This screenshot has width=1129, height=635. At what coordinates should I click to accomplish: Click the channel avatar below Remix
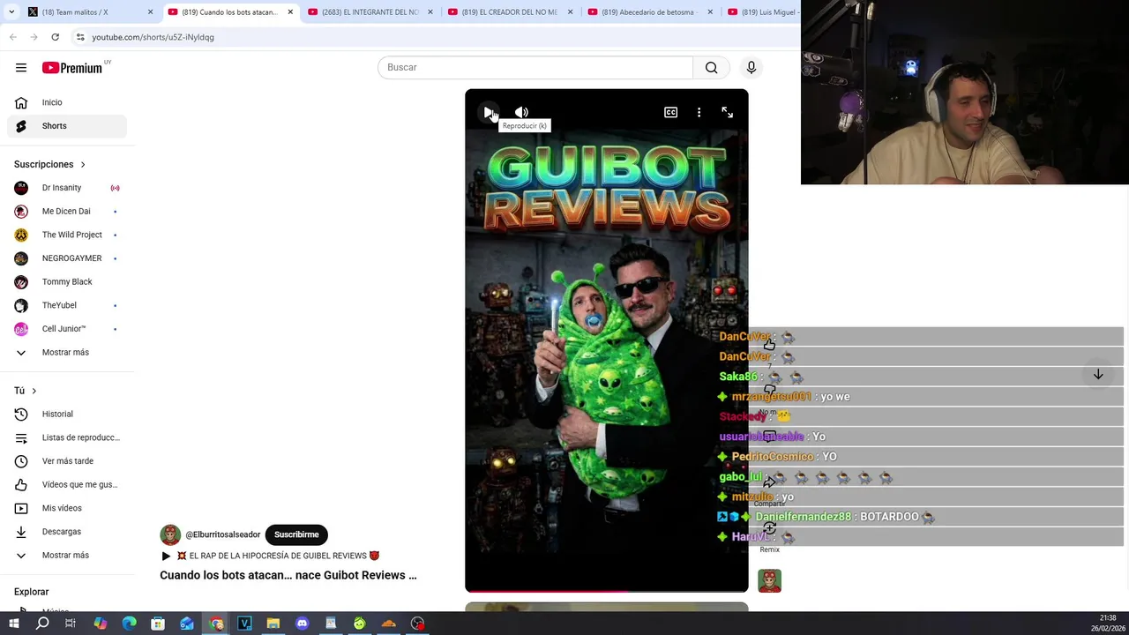click(x=769, y=580)
